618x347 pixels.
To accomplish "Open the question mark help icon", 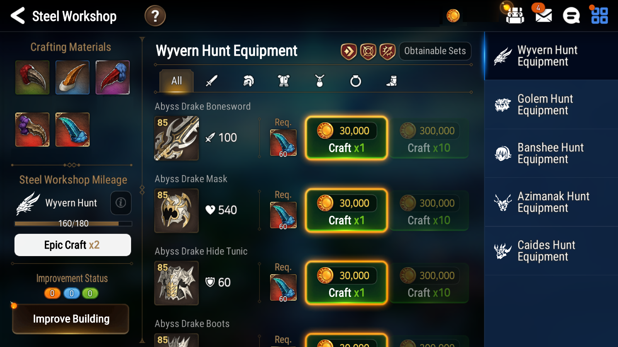I will 155,16.
